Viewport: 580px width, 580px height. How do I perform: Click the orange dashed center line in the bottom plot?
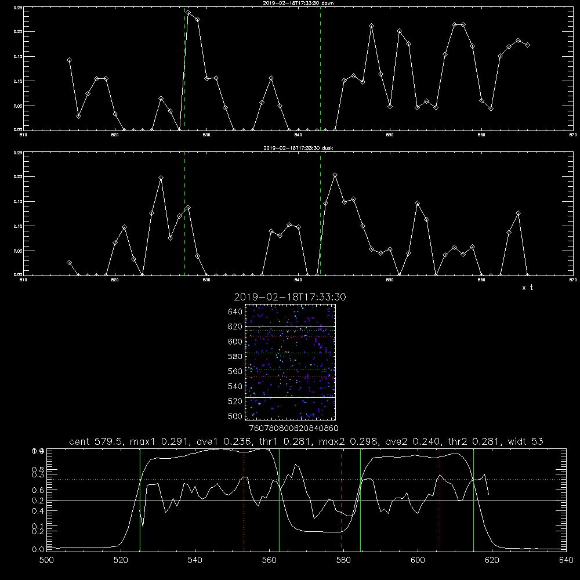[x=342, y=499]
